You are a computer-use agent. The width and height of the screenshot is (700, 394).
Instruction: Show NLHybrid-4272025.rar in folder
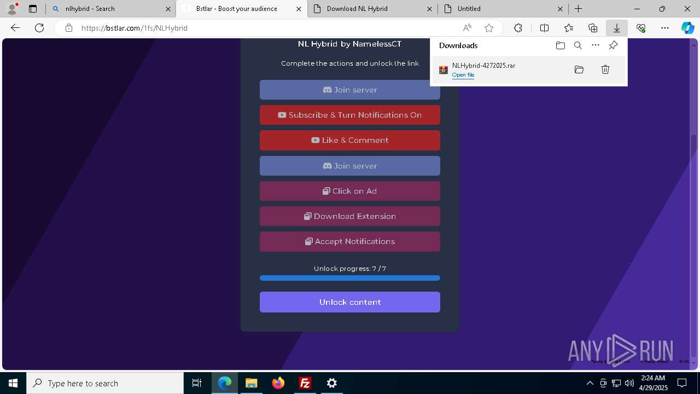pos(579,69)
